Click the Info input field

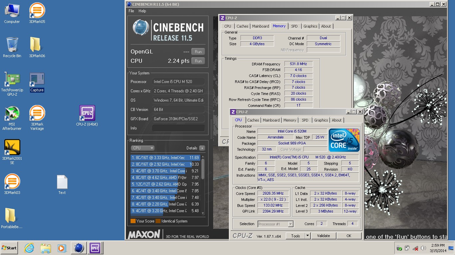point(179,128)
